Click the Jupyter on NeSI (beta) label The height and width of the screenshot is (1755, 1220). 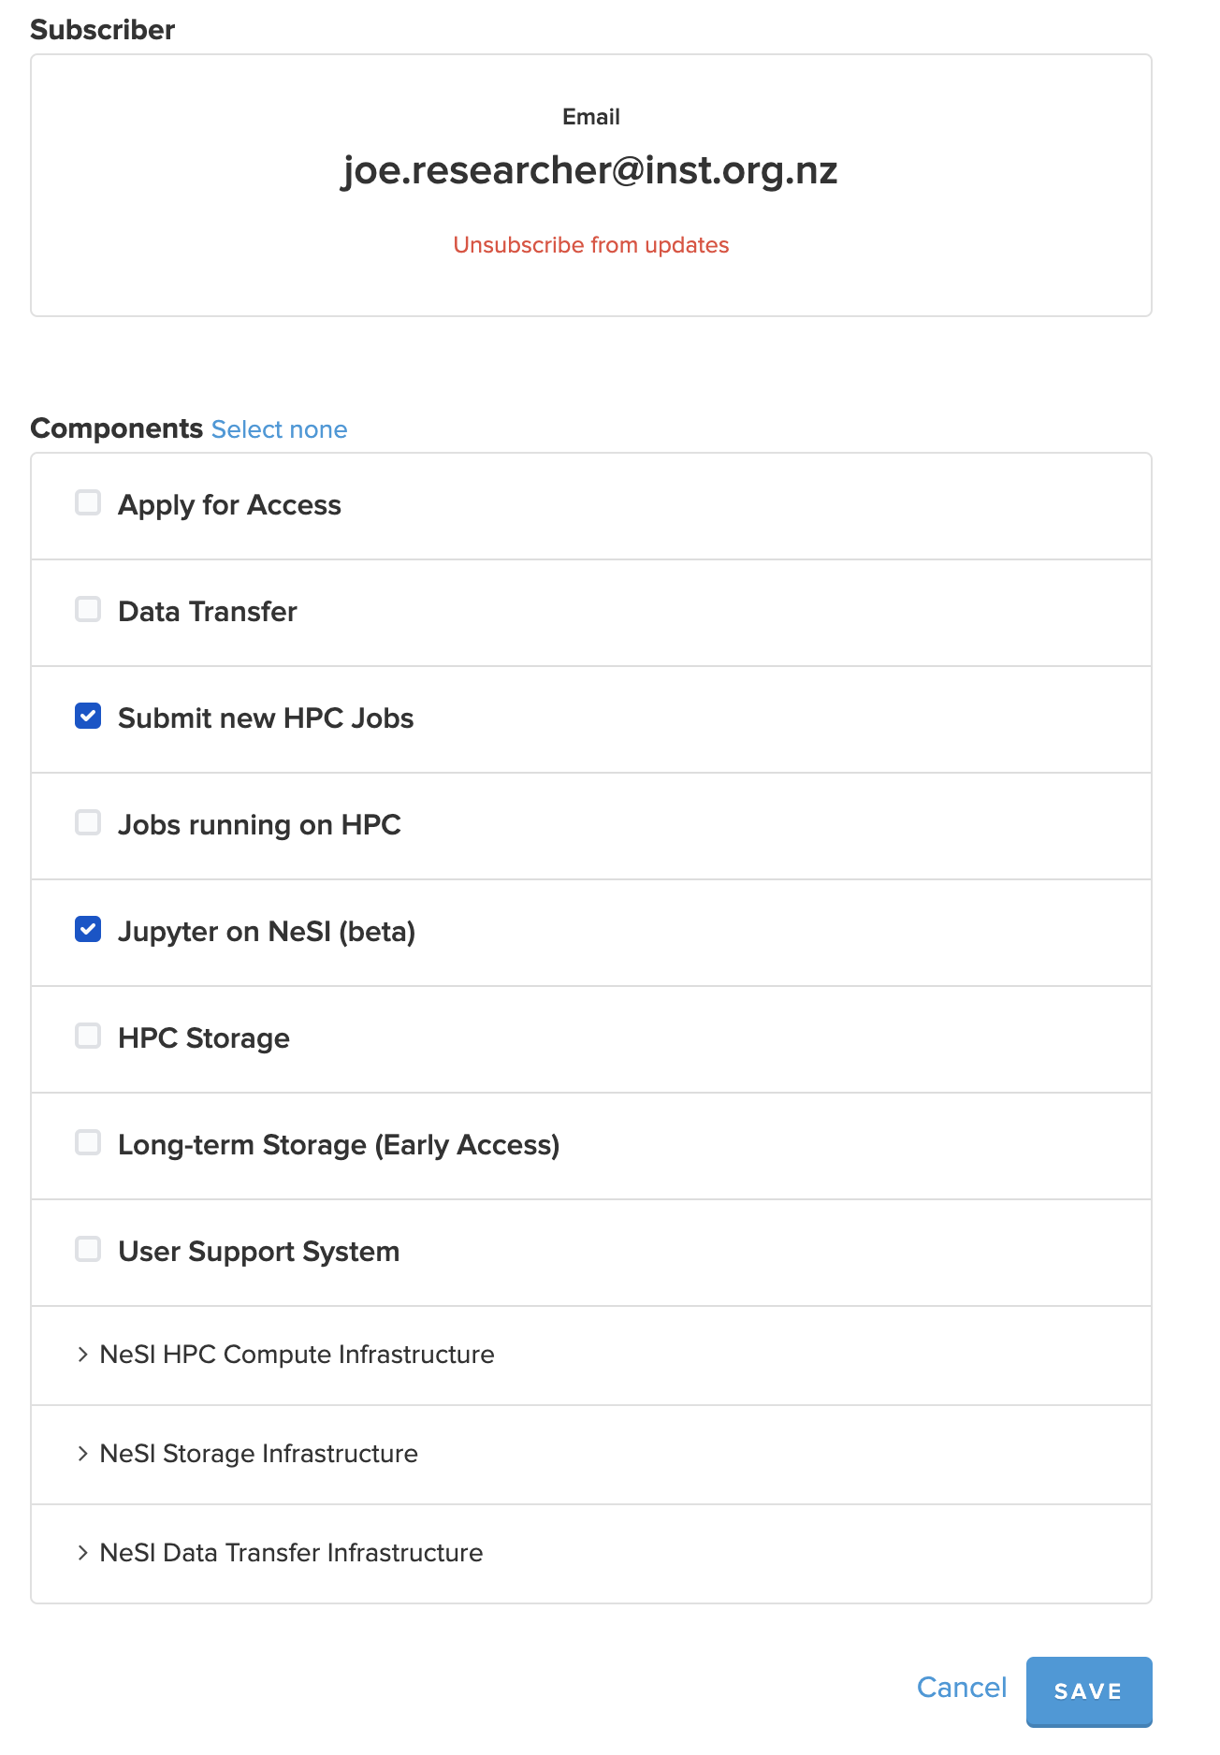pos(267,932)
